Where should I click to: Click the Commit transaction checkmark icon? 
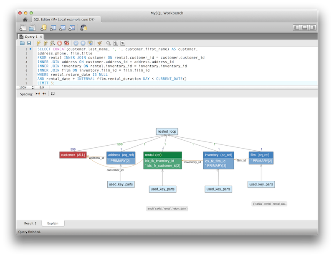point(76,43)
